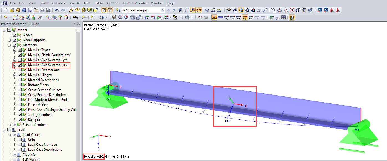Image resolution: width=387 pixels, height=161 pixels.
Task: Uncheck the Spring Members checkbox
Action: click(x=20, y=115)
